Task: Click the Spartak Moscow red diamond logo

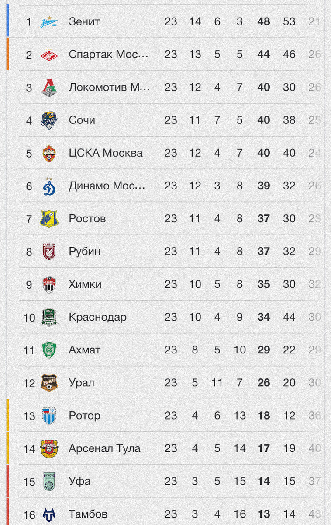Action: (x=48, y=55)
